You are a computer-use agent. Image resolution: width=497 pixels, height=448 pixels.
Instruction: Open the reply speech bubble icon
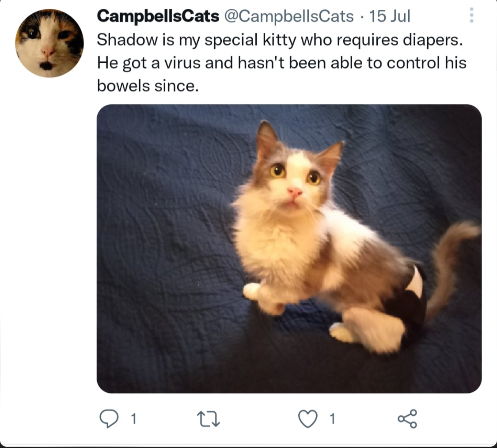coord(109,418)
